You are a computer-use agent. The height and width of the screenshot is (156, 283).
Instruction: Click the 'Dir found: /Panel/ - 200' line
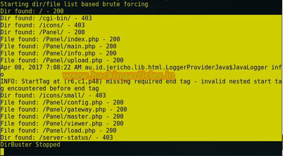point(43,32)
